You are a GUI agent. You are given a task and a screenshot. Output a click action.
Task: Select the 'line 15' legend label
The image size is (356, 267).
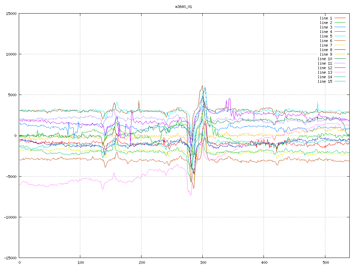pyautogui.click(x=325, y=81)
